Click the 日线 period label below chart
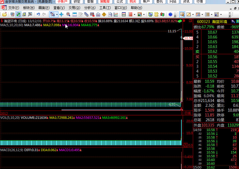239x169 pixels. 188,113
